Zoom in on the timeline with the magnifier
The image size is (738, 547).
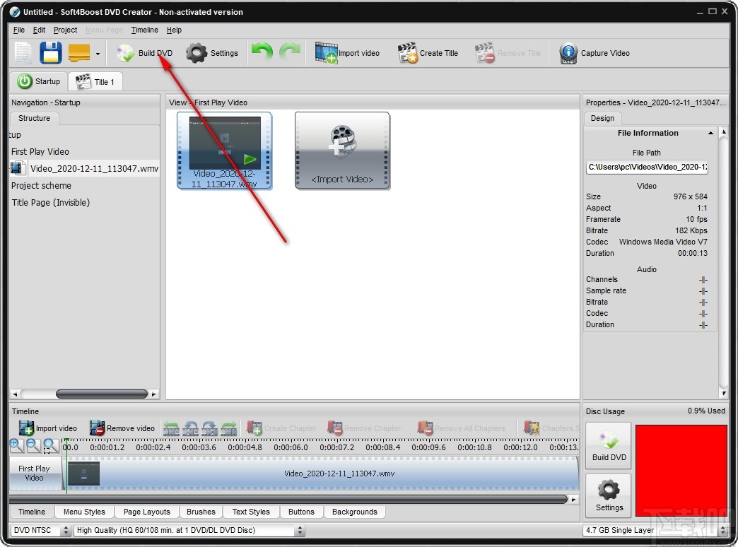click(x=16, y=445)
